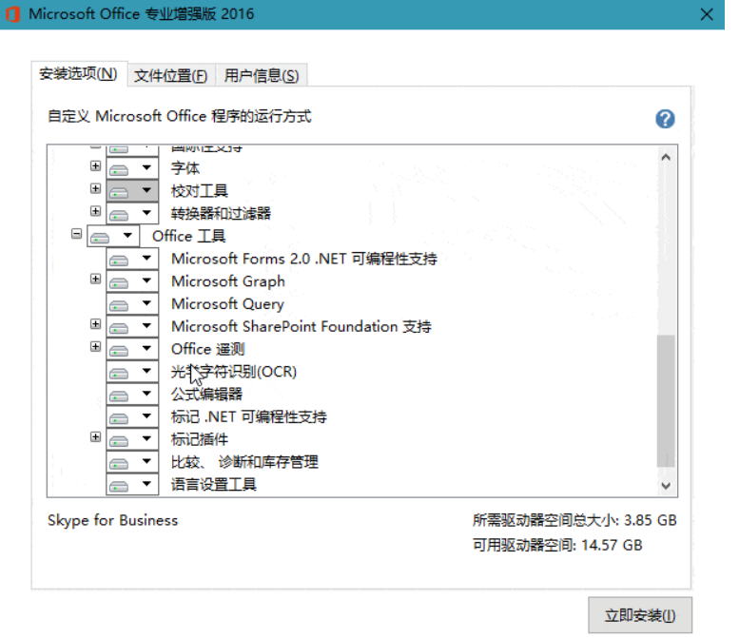
Task: Switch to the 安装选项(N) tab
Action: click(x=79, y=74)
